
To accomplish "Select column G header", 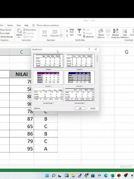I will (x=126, y=52).
